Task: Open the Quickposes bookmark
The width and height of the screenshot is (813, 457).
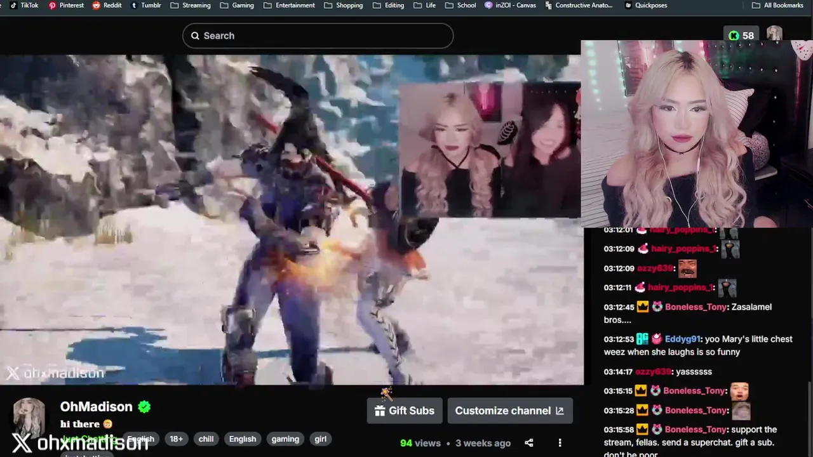Action: (645, 5)
